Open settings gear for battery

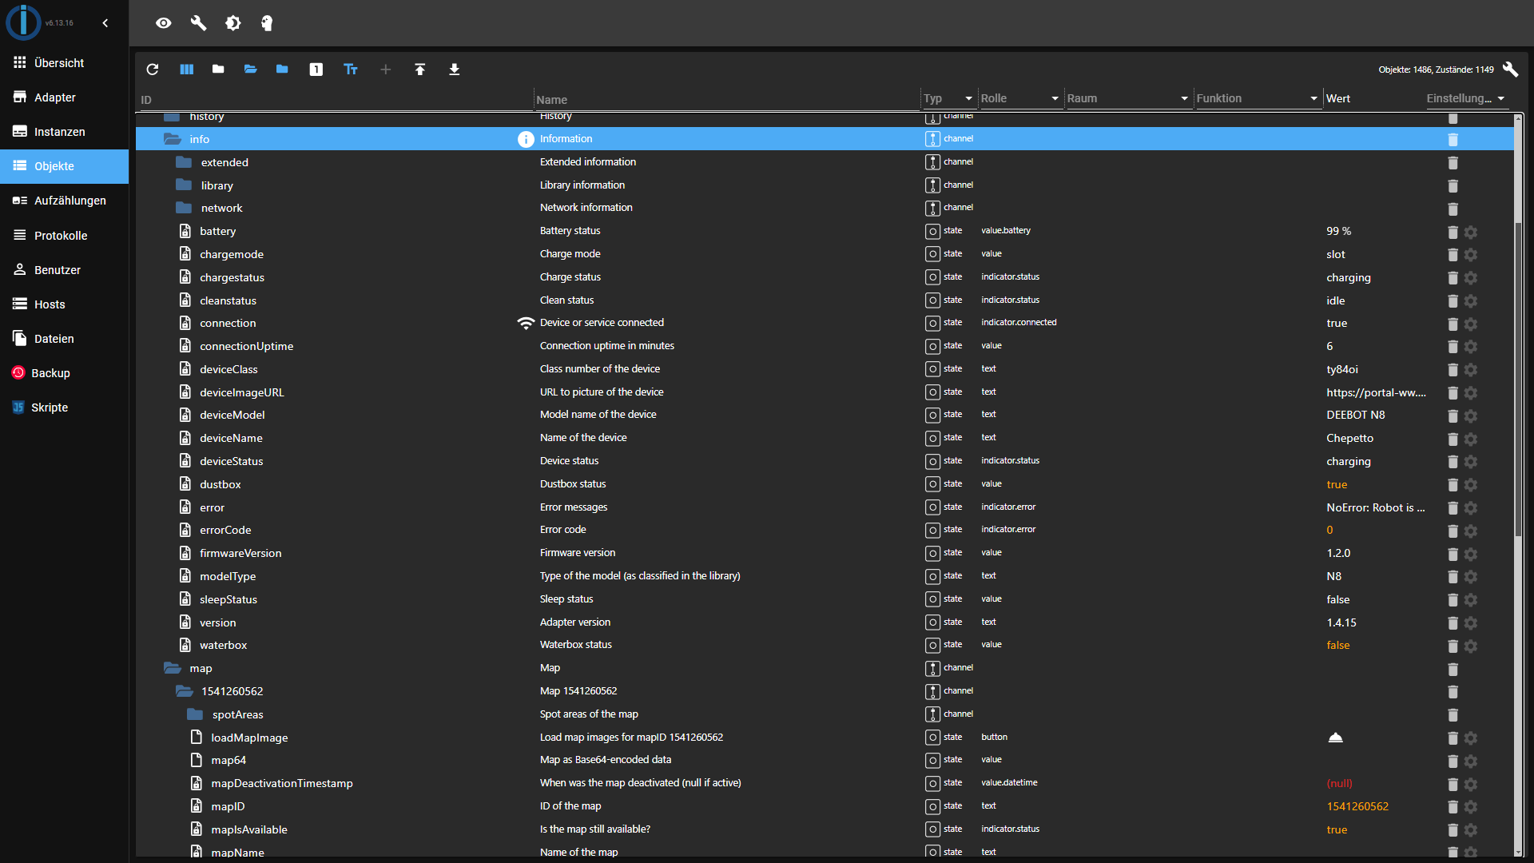point(1471,232)
